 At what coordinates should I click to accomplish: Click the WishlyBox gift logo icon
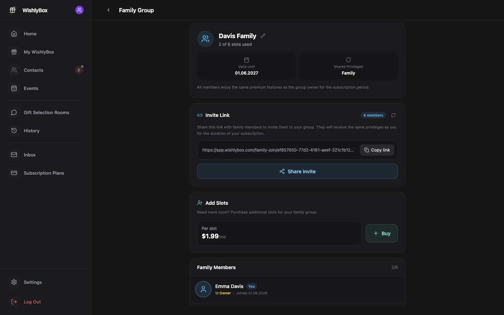13,10
